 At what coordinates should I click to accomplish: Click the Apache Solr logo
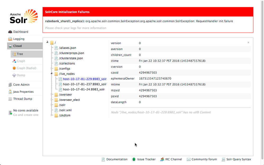click(x=24, y=16)
